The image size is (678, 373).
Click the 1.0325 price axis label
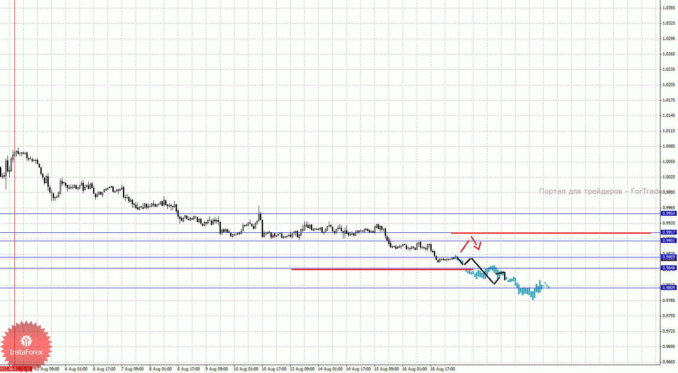(669, 23)
